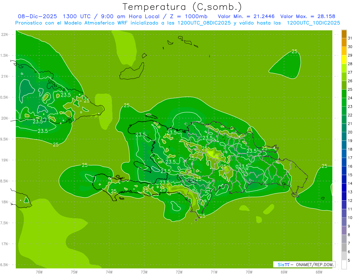Image resolution: width=358 pixels, height=276 pixels.
Task: Click the "28" label on the color scale
Action: click(x=350, y=64)
